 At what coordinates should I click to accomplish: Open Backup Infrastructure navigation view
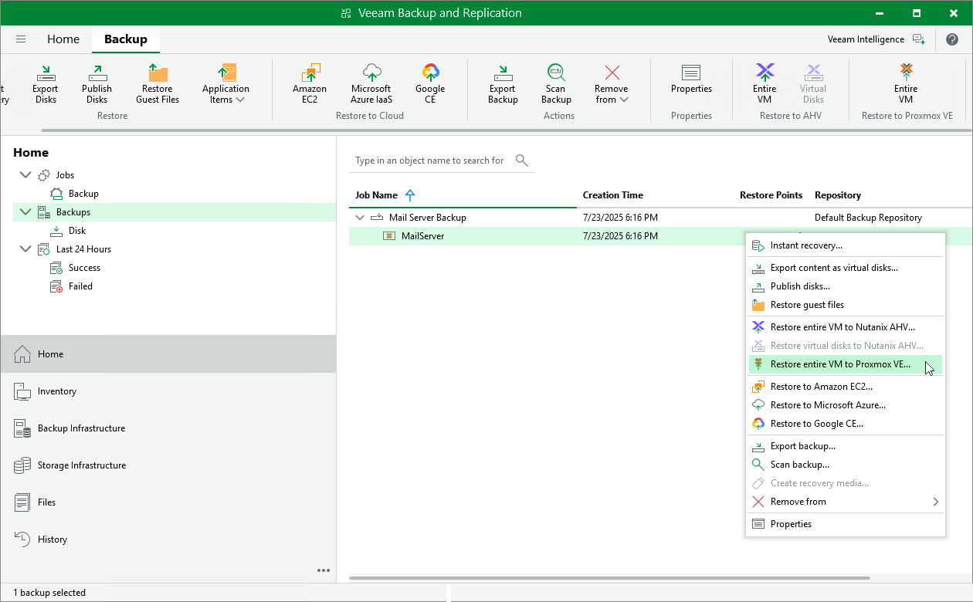[168, 428]
